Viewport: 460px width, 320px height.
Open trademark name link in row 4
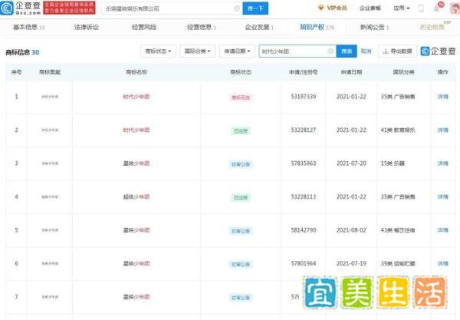136,197
